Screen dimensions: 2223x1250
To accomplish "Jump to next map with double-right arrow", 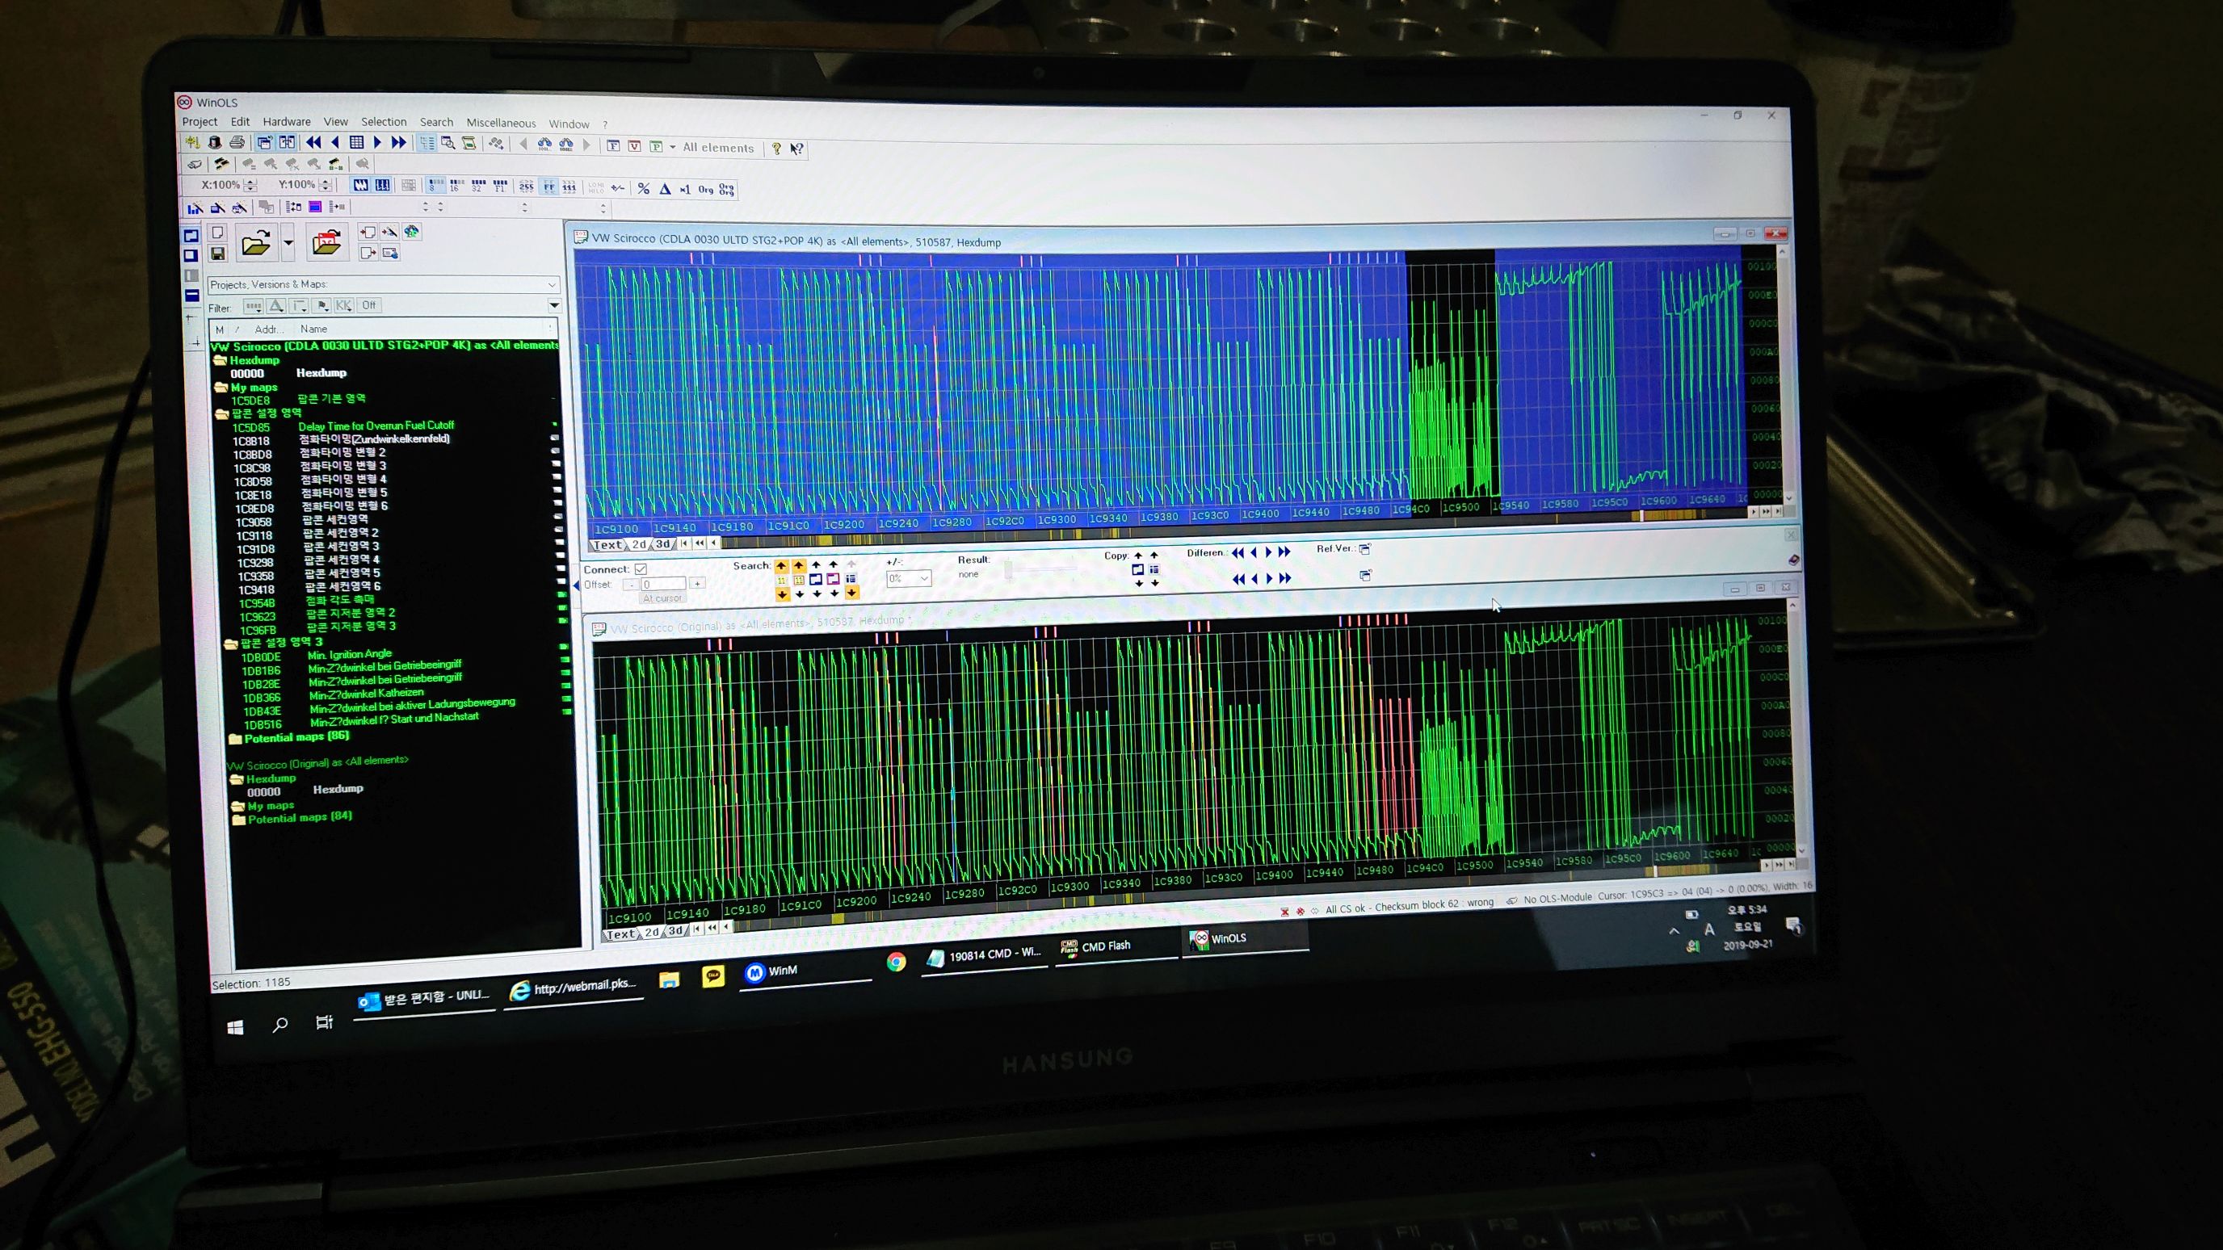I will pos(399,142).
